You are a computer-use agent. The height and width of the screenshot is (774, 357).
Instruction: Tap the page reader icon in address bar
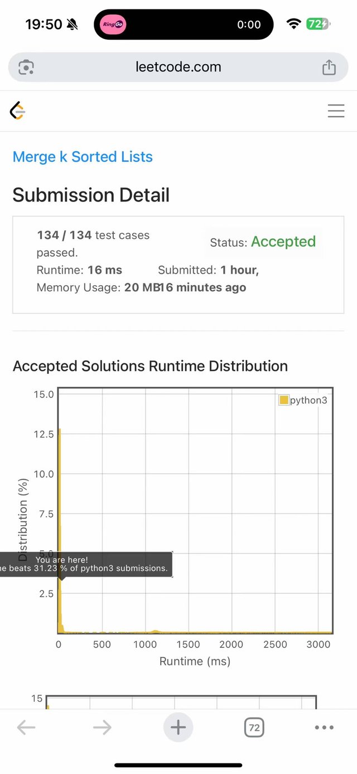(26, 68)
